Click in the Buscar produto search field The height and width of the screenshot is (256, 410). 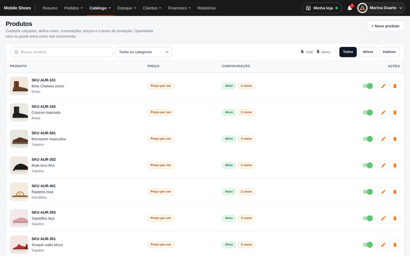pyautogui.click(x=62, y=52)
